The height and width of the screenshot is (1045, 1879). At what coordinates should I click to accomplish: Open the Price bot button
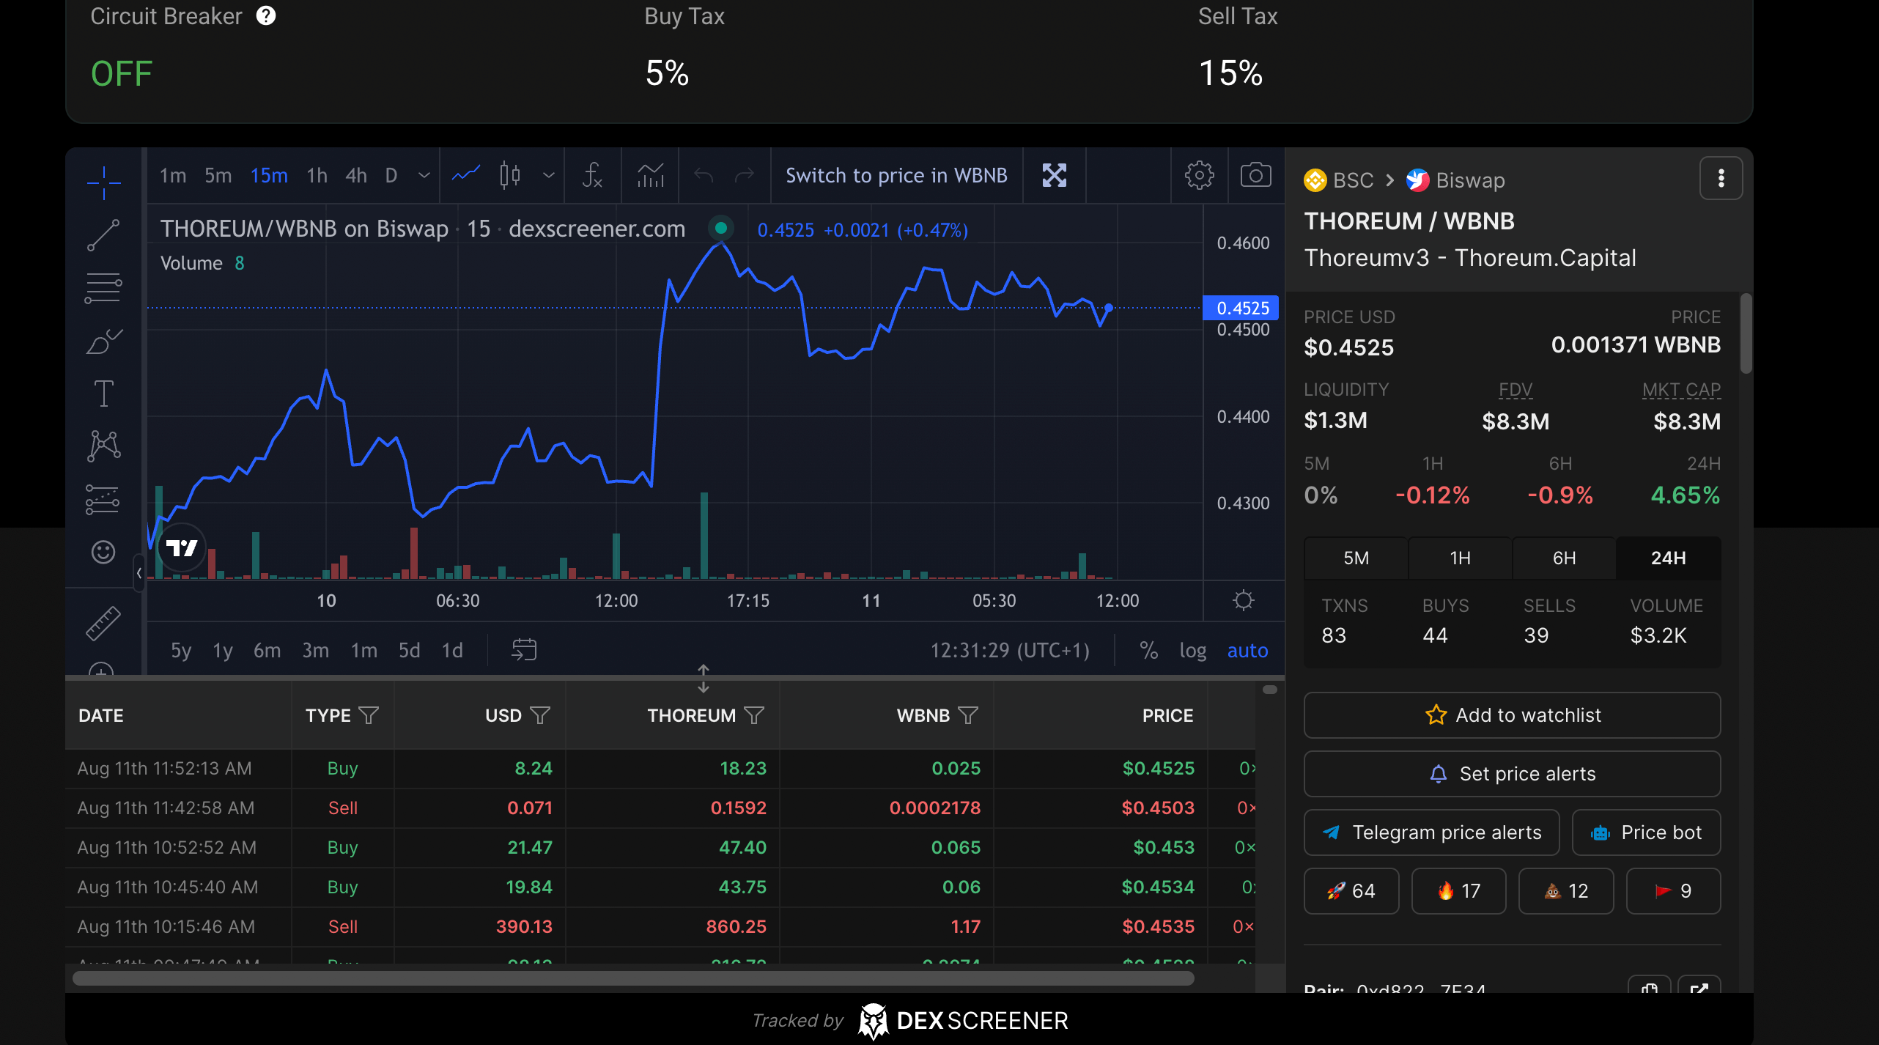[x=1646, y=832]
